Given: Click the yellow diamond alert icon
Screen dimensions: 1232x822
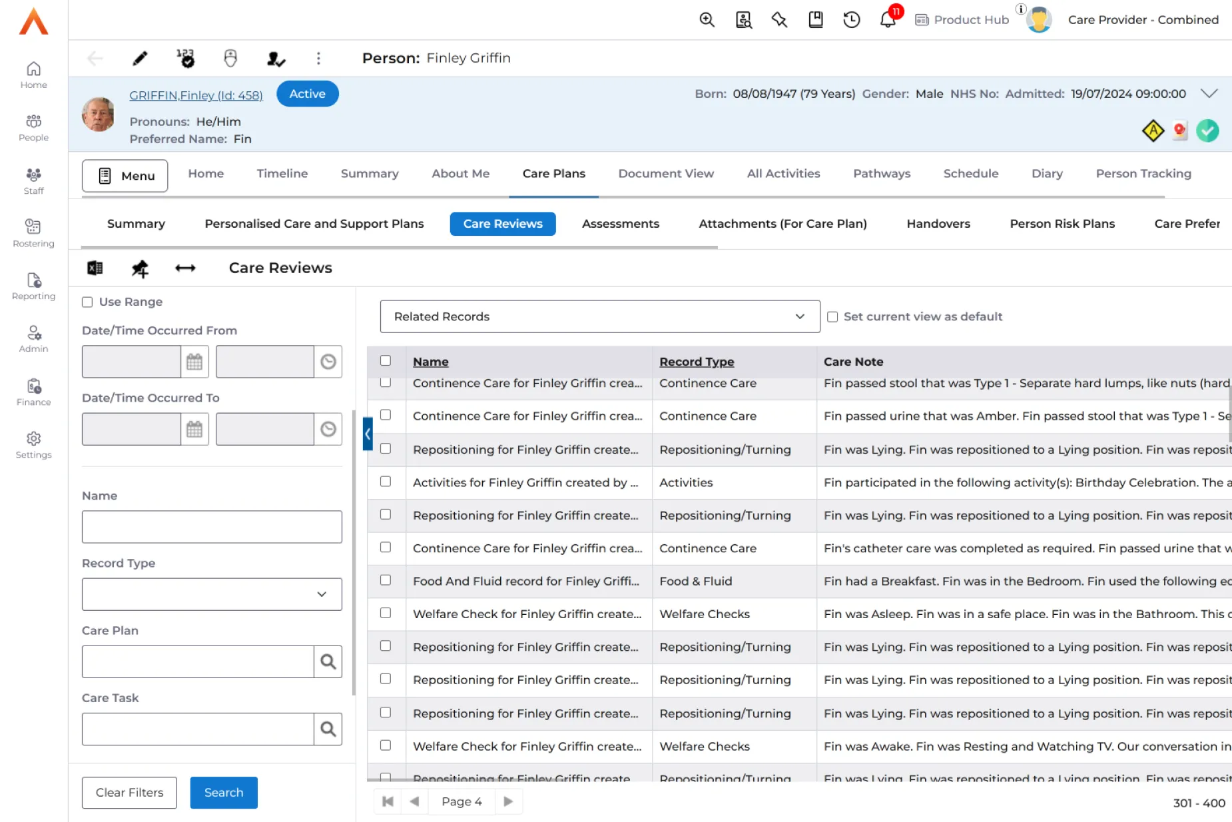Looking at the screenshot, I should 1153,131.
